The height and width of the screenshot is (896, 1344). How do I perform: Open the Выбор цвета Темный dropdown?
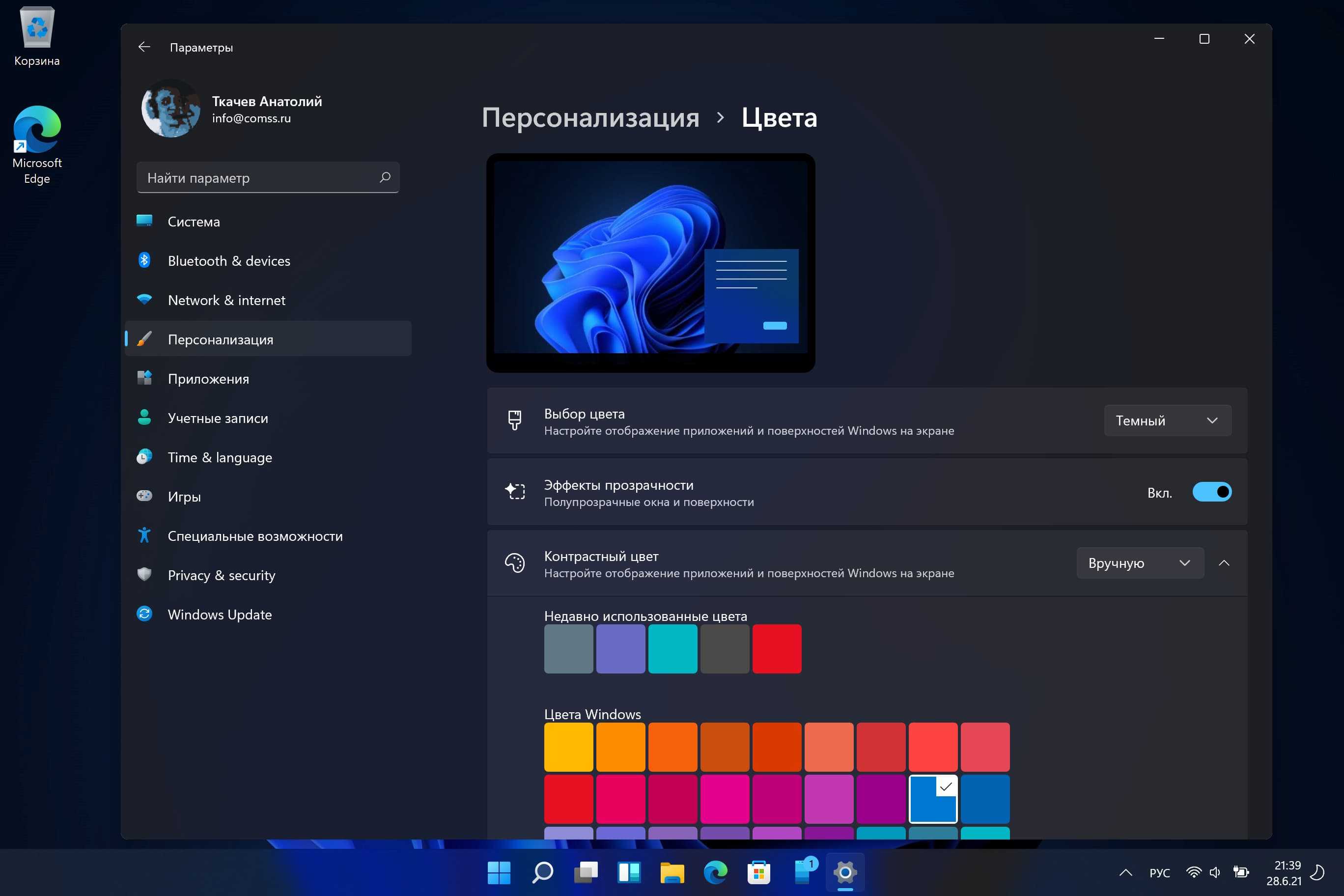1167,420
